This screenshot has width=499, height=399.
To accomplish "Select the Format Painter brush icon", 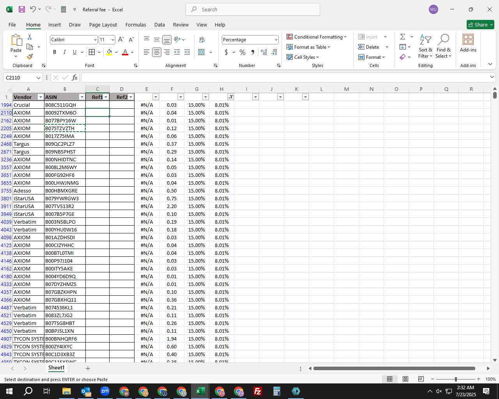I will [x=30, y=56].
